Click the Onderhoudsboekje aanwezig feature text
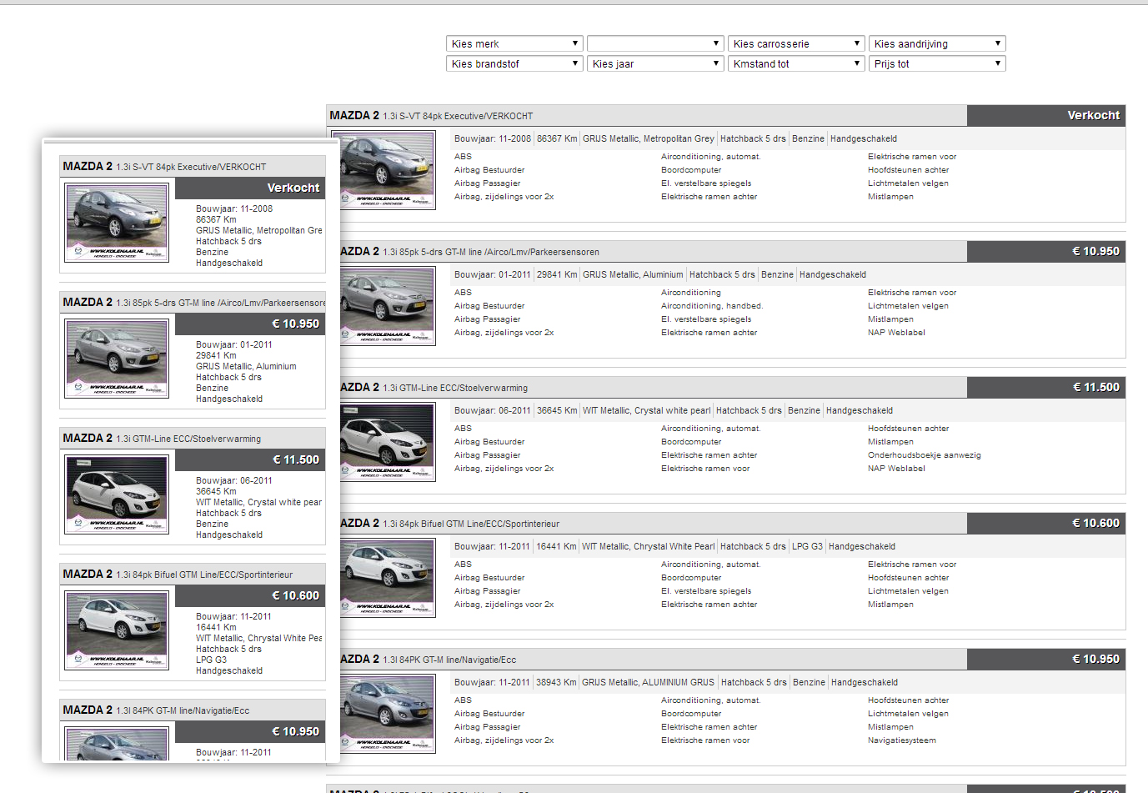The width and height of the screenshot is (1148, 793). click(925, 455)
